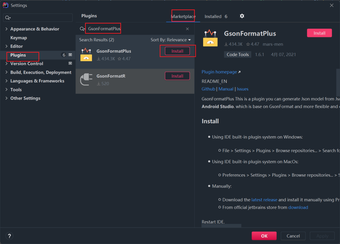Install GsonFormatPlus from the search results list
This screenshot has height=244, width=340.
pyautogui.click(x=177, y=51)
